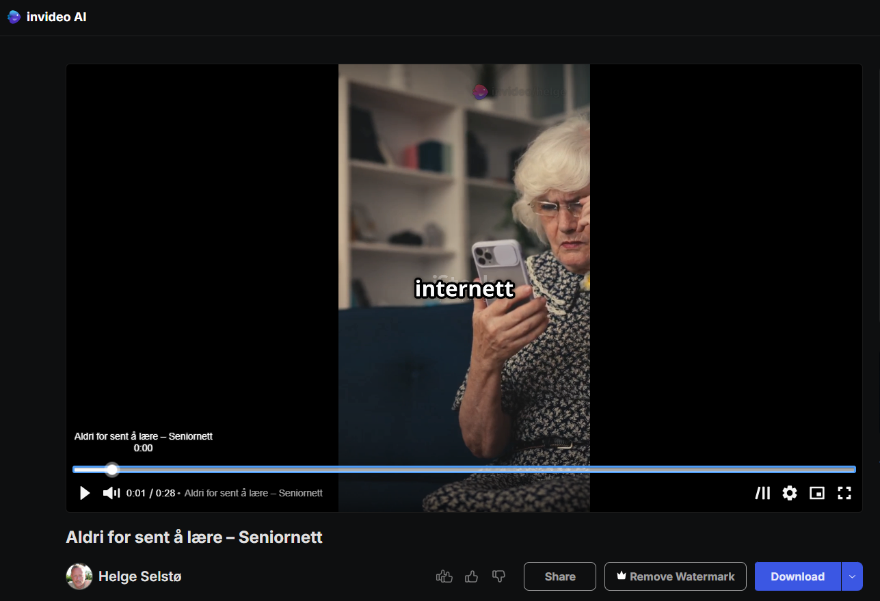
Task: Open video player settings gear
Action: (790, 493)
